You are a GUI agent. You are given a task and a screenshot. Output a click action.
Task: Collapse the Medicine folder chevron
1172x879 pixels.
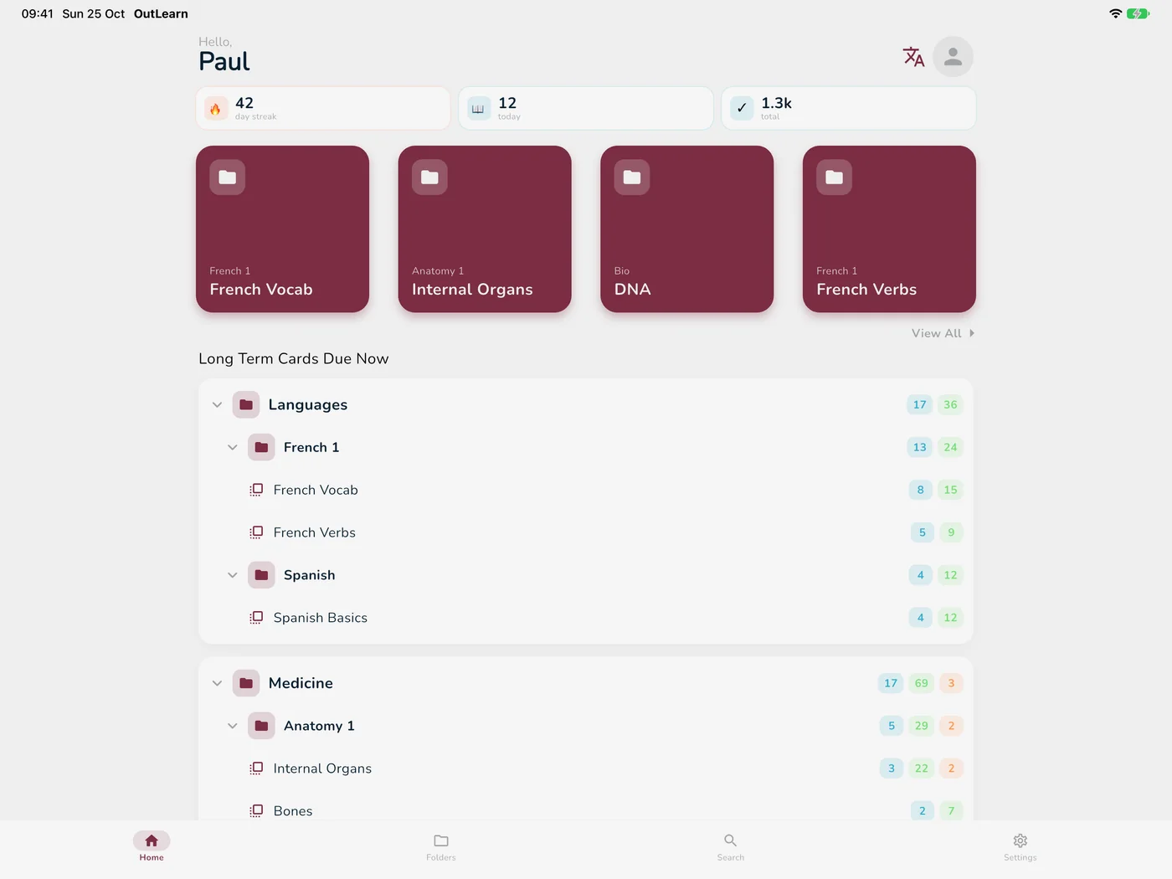[x=217, y=683]
